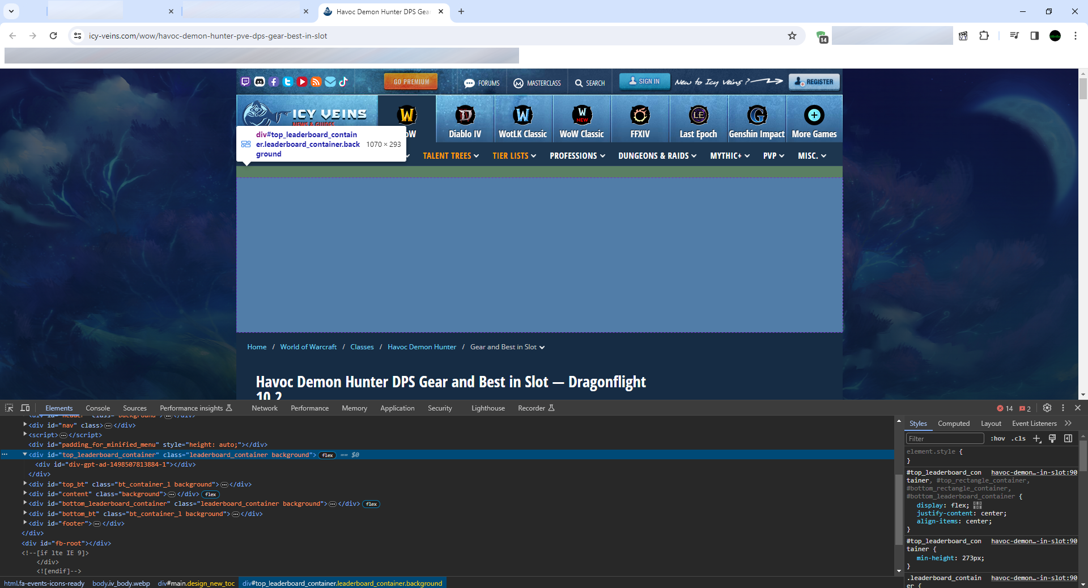
Task: Click the Discord icon in site header
Action: coord(260,82)
